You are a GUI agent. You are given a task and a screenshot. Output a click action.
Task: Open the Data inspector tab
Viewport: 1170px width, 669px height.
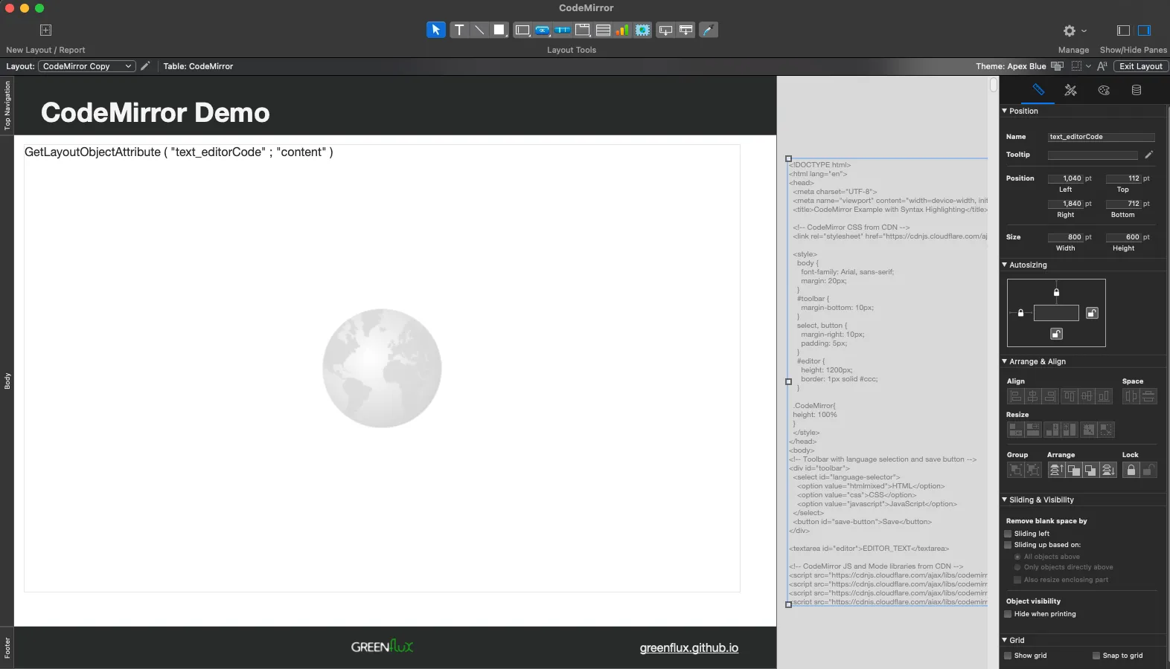1137,90
